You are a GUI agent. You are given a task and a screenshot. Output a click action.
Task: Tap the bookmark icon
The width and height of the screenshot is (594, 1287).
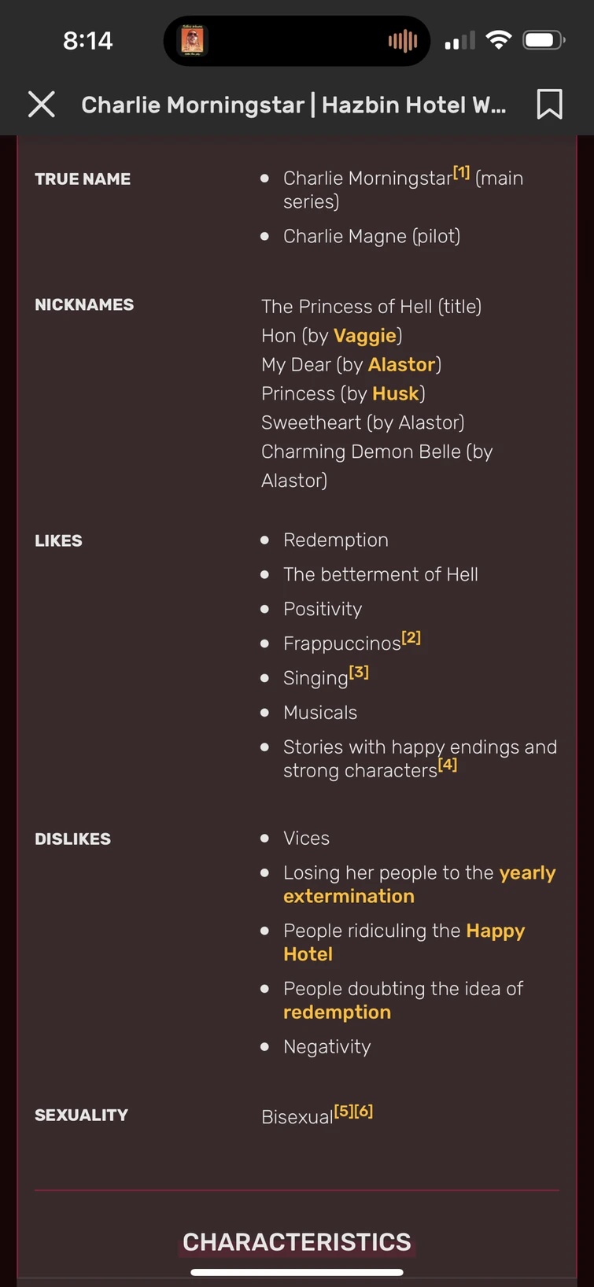[549, 104]
